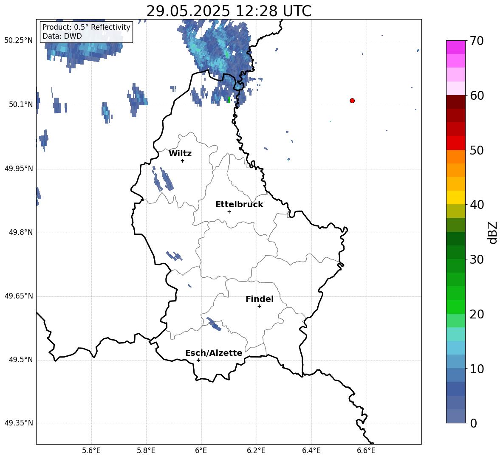Click the green radar pixel near 50.1°N

229,100
